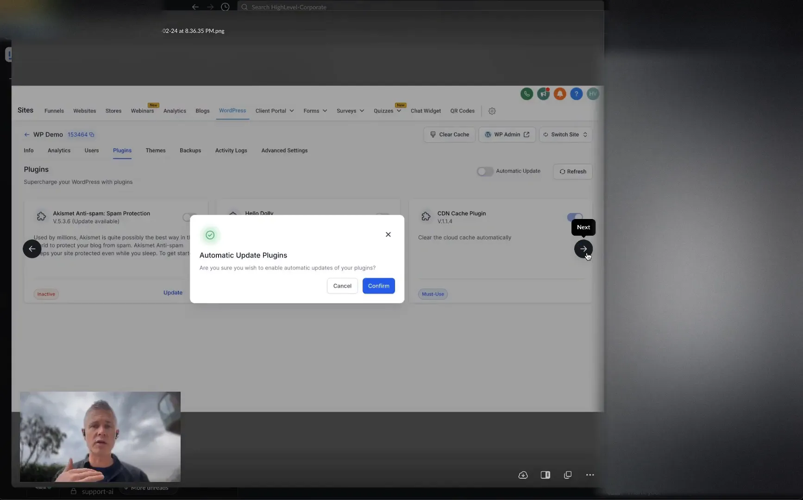The height and width of the screenshot is (500, 803).
Task: Navigate back with the top bar arrow
Action: coord(195,7)
